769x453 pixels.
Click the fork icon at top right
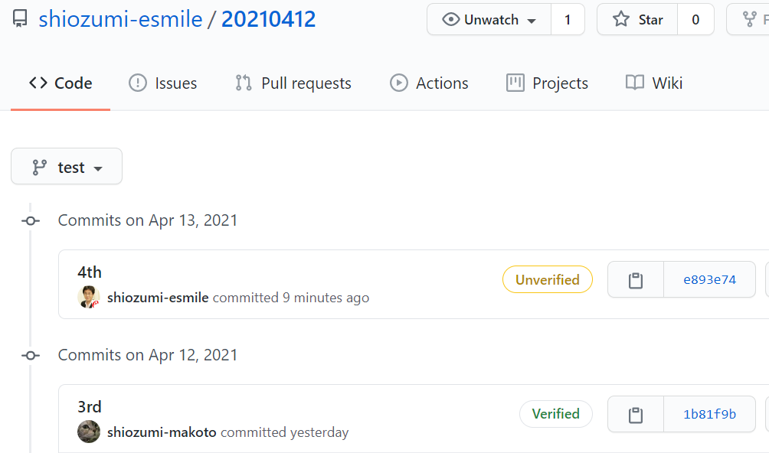[x=749, y=19]
